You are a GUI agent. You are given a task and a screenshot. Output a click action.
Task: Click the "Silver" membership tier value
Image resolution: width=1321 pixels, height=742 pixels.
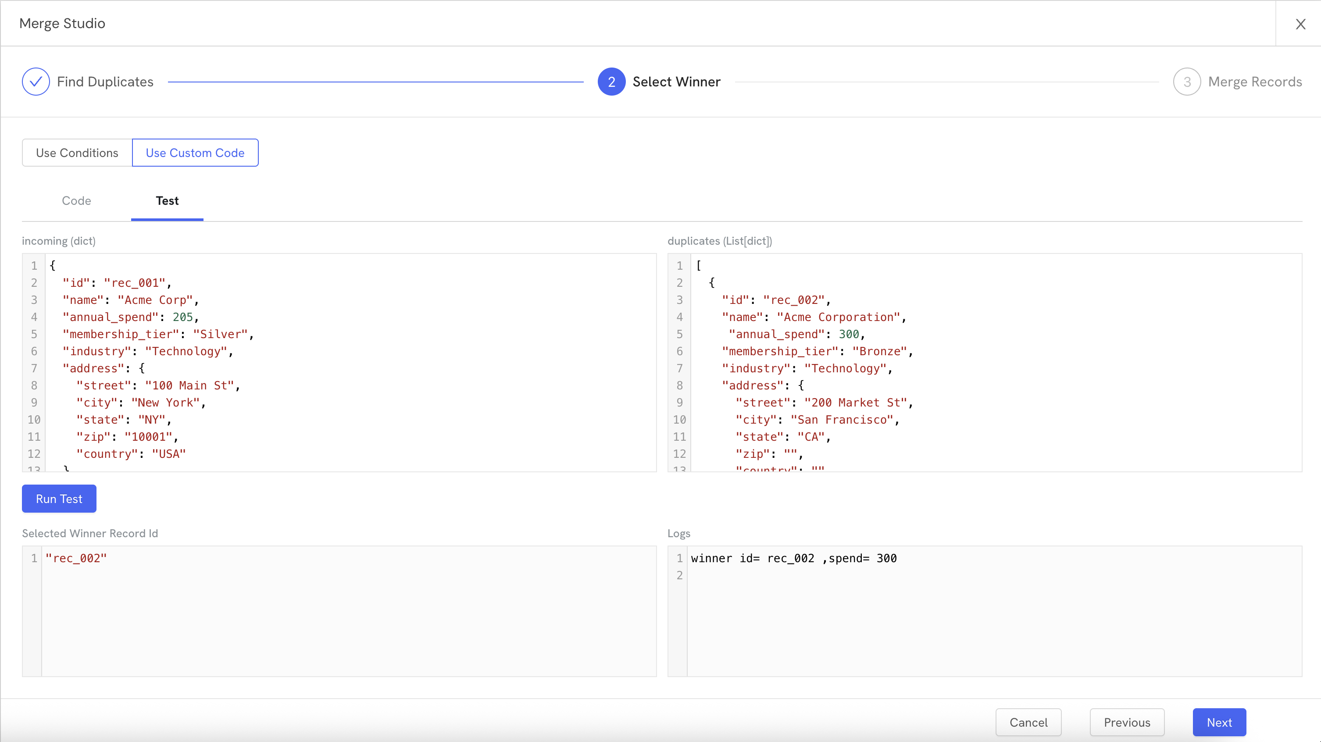[221, 334]
